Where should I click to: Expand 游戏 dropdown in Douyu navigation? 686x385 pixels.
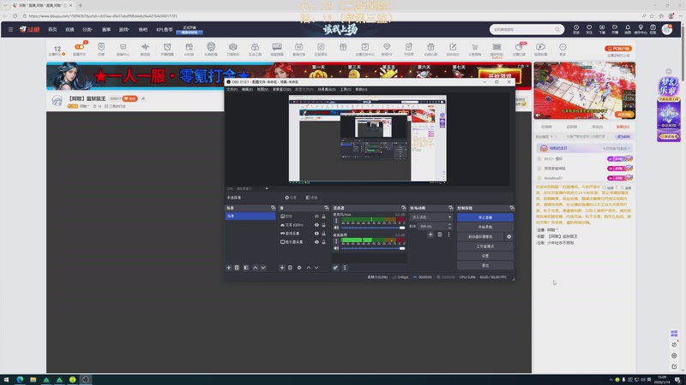pos(124,30)
